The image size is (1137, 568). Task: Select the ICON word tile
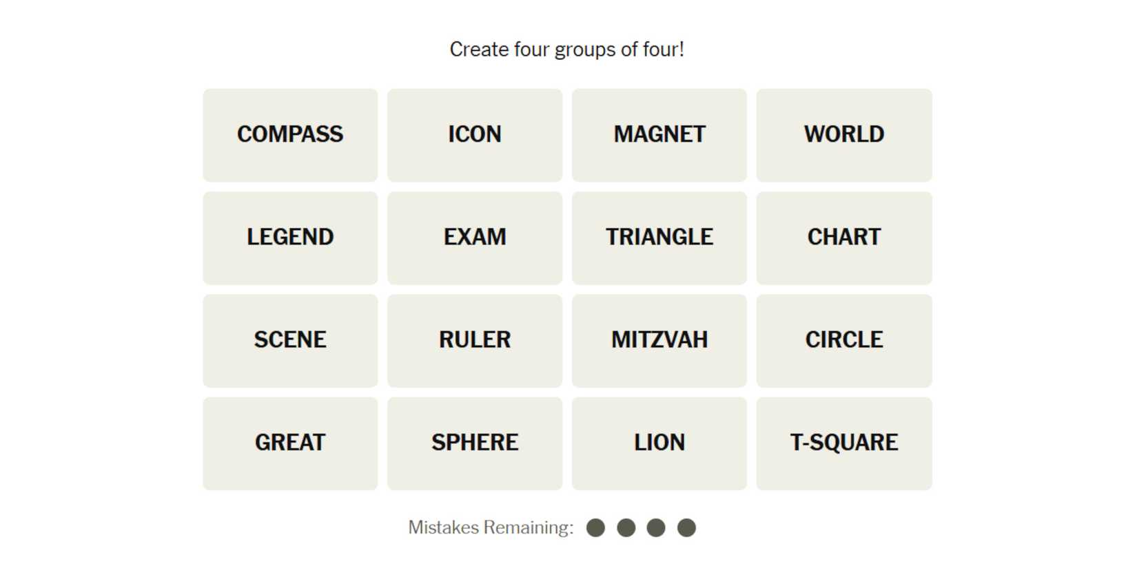pos(475,135)
